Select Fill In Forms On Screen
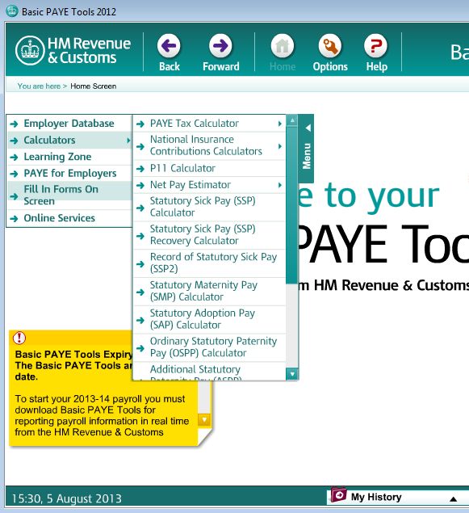The width and height of the screenshot is (469, 513). coord(69,196)
